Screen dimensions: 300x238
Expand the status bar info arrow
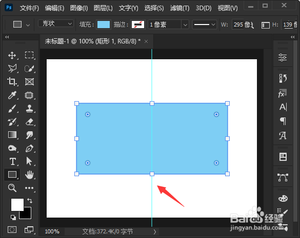point(155,232)
